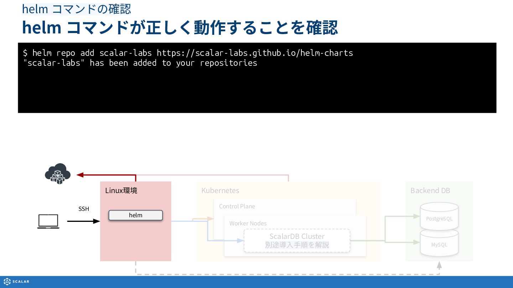The image size is (513, 288).
Task: Click the SSH label above the arrow
Action: click(84, 209)
